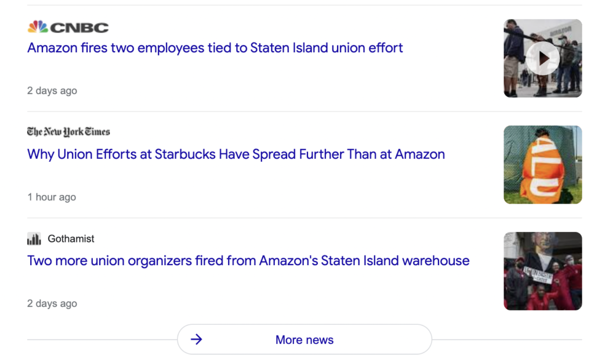Click the '1 hour ago' timestamp

point(51,197)
